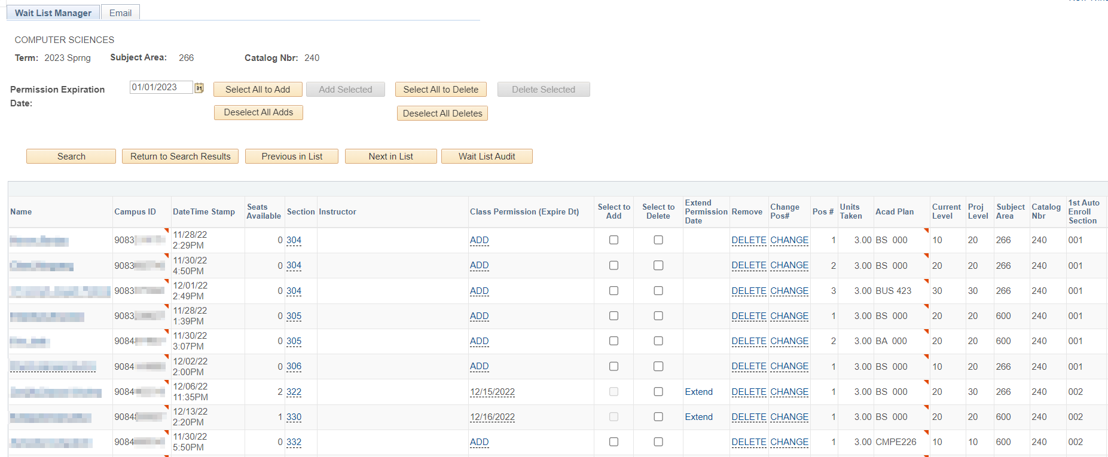Screen dimensions: 1108x457
Task: Click DELETE for BUS 423 row
Action: pos(749,291)
